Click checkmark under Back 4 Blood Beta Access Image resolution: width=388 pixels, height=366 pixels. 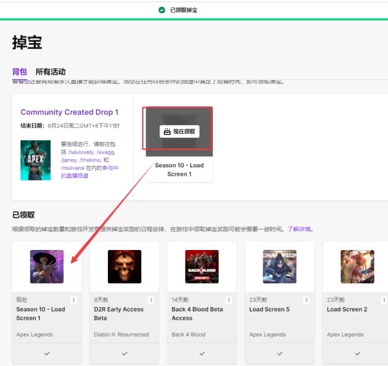point(202,353)
